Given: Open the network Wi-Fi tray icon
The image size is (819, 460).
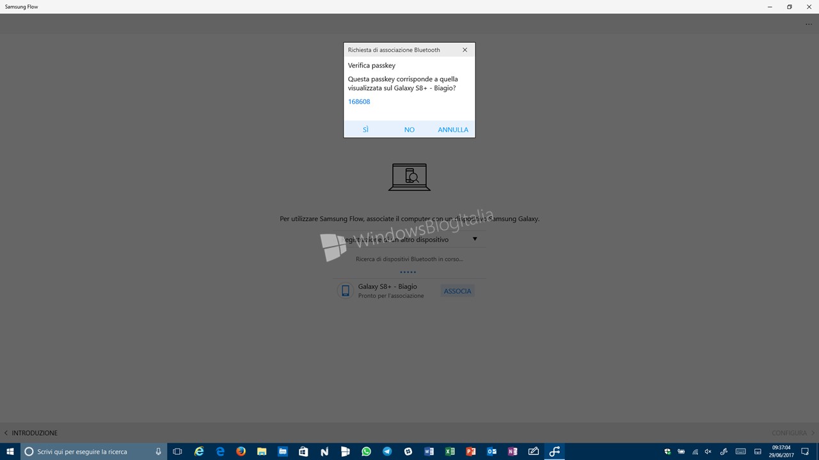Looking at the screenshot, I should coord(695,452).
